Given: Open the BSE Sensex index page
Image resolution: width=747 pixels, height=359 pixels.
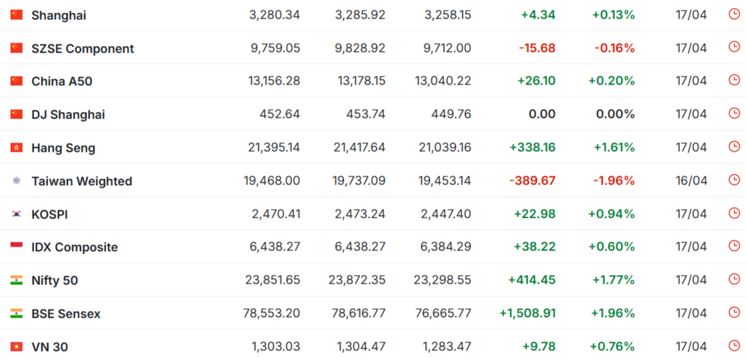Looking at the screenshot, I should pyautogui.click(x=66, y=314).
